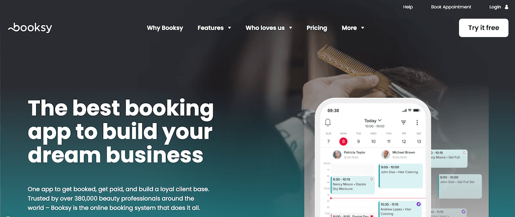This screenshot has height=217, width=515.
Task: Tap the notification bell icon in phone
Action: [x=327, y=123]
